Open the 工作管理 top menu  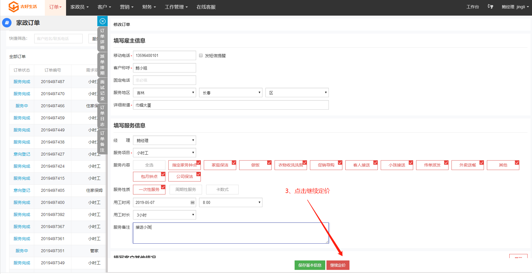pos(176,7)
